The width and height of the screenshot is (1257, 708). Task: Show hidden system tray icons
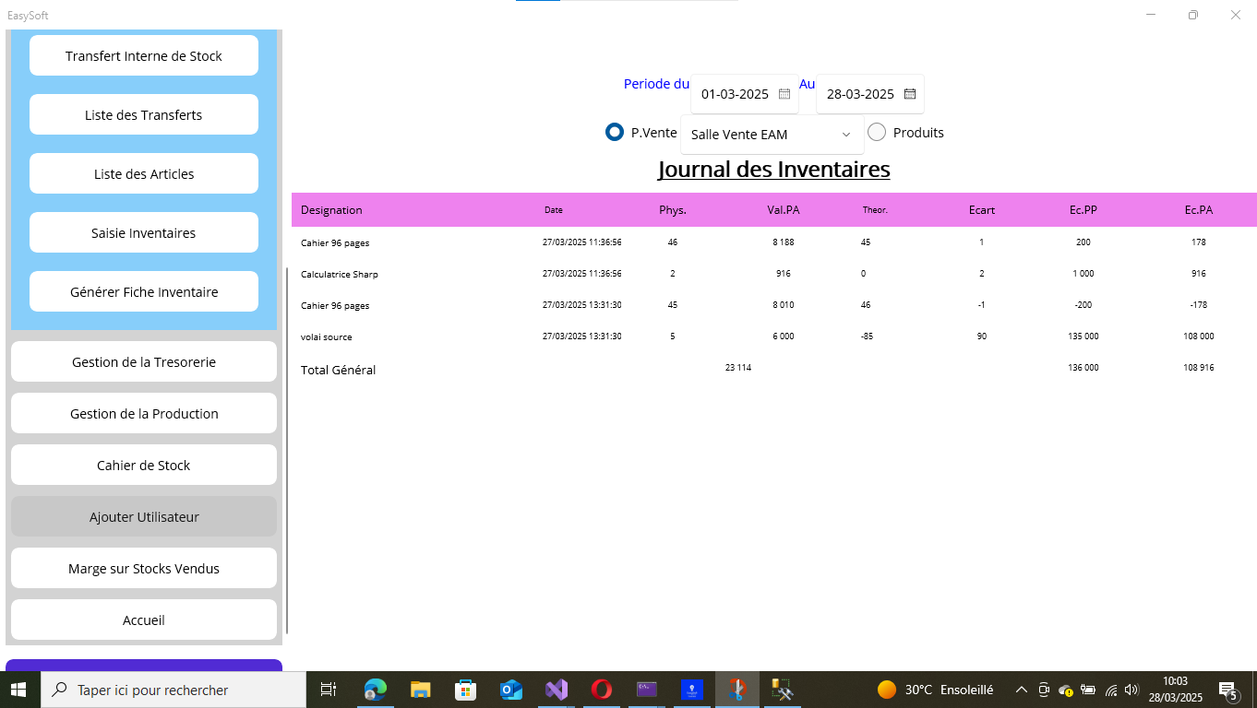click(x=1022, y=690)
